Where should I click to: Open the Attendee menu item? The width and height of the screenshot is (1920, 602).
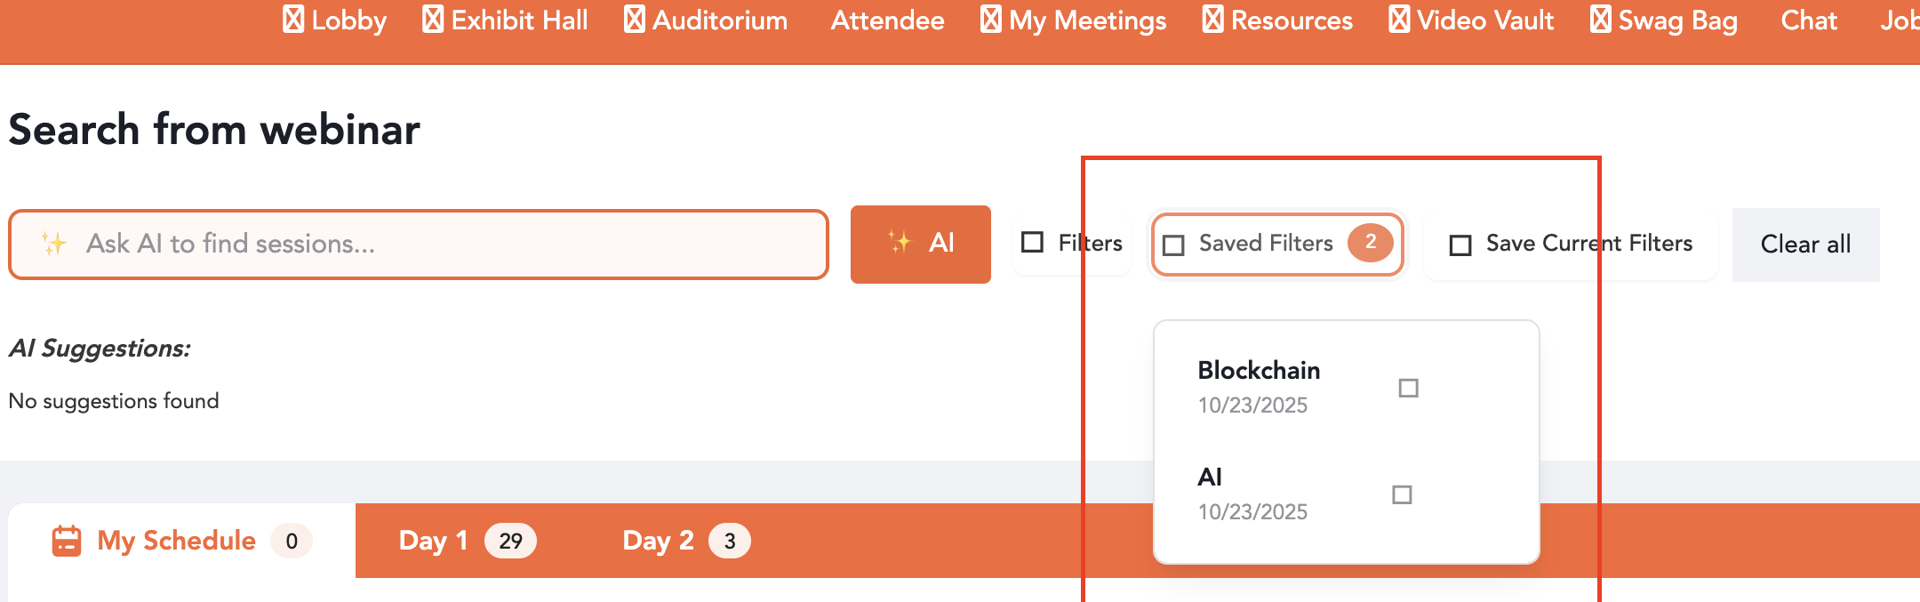point(887,20)
